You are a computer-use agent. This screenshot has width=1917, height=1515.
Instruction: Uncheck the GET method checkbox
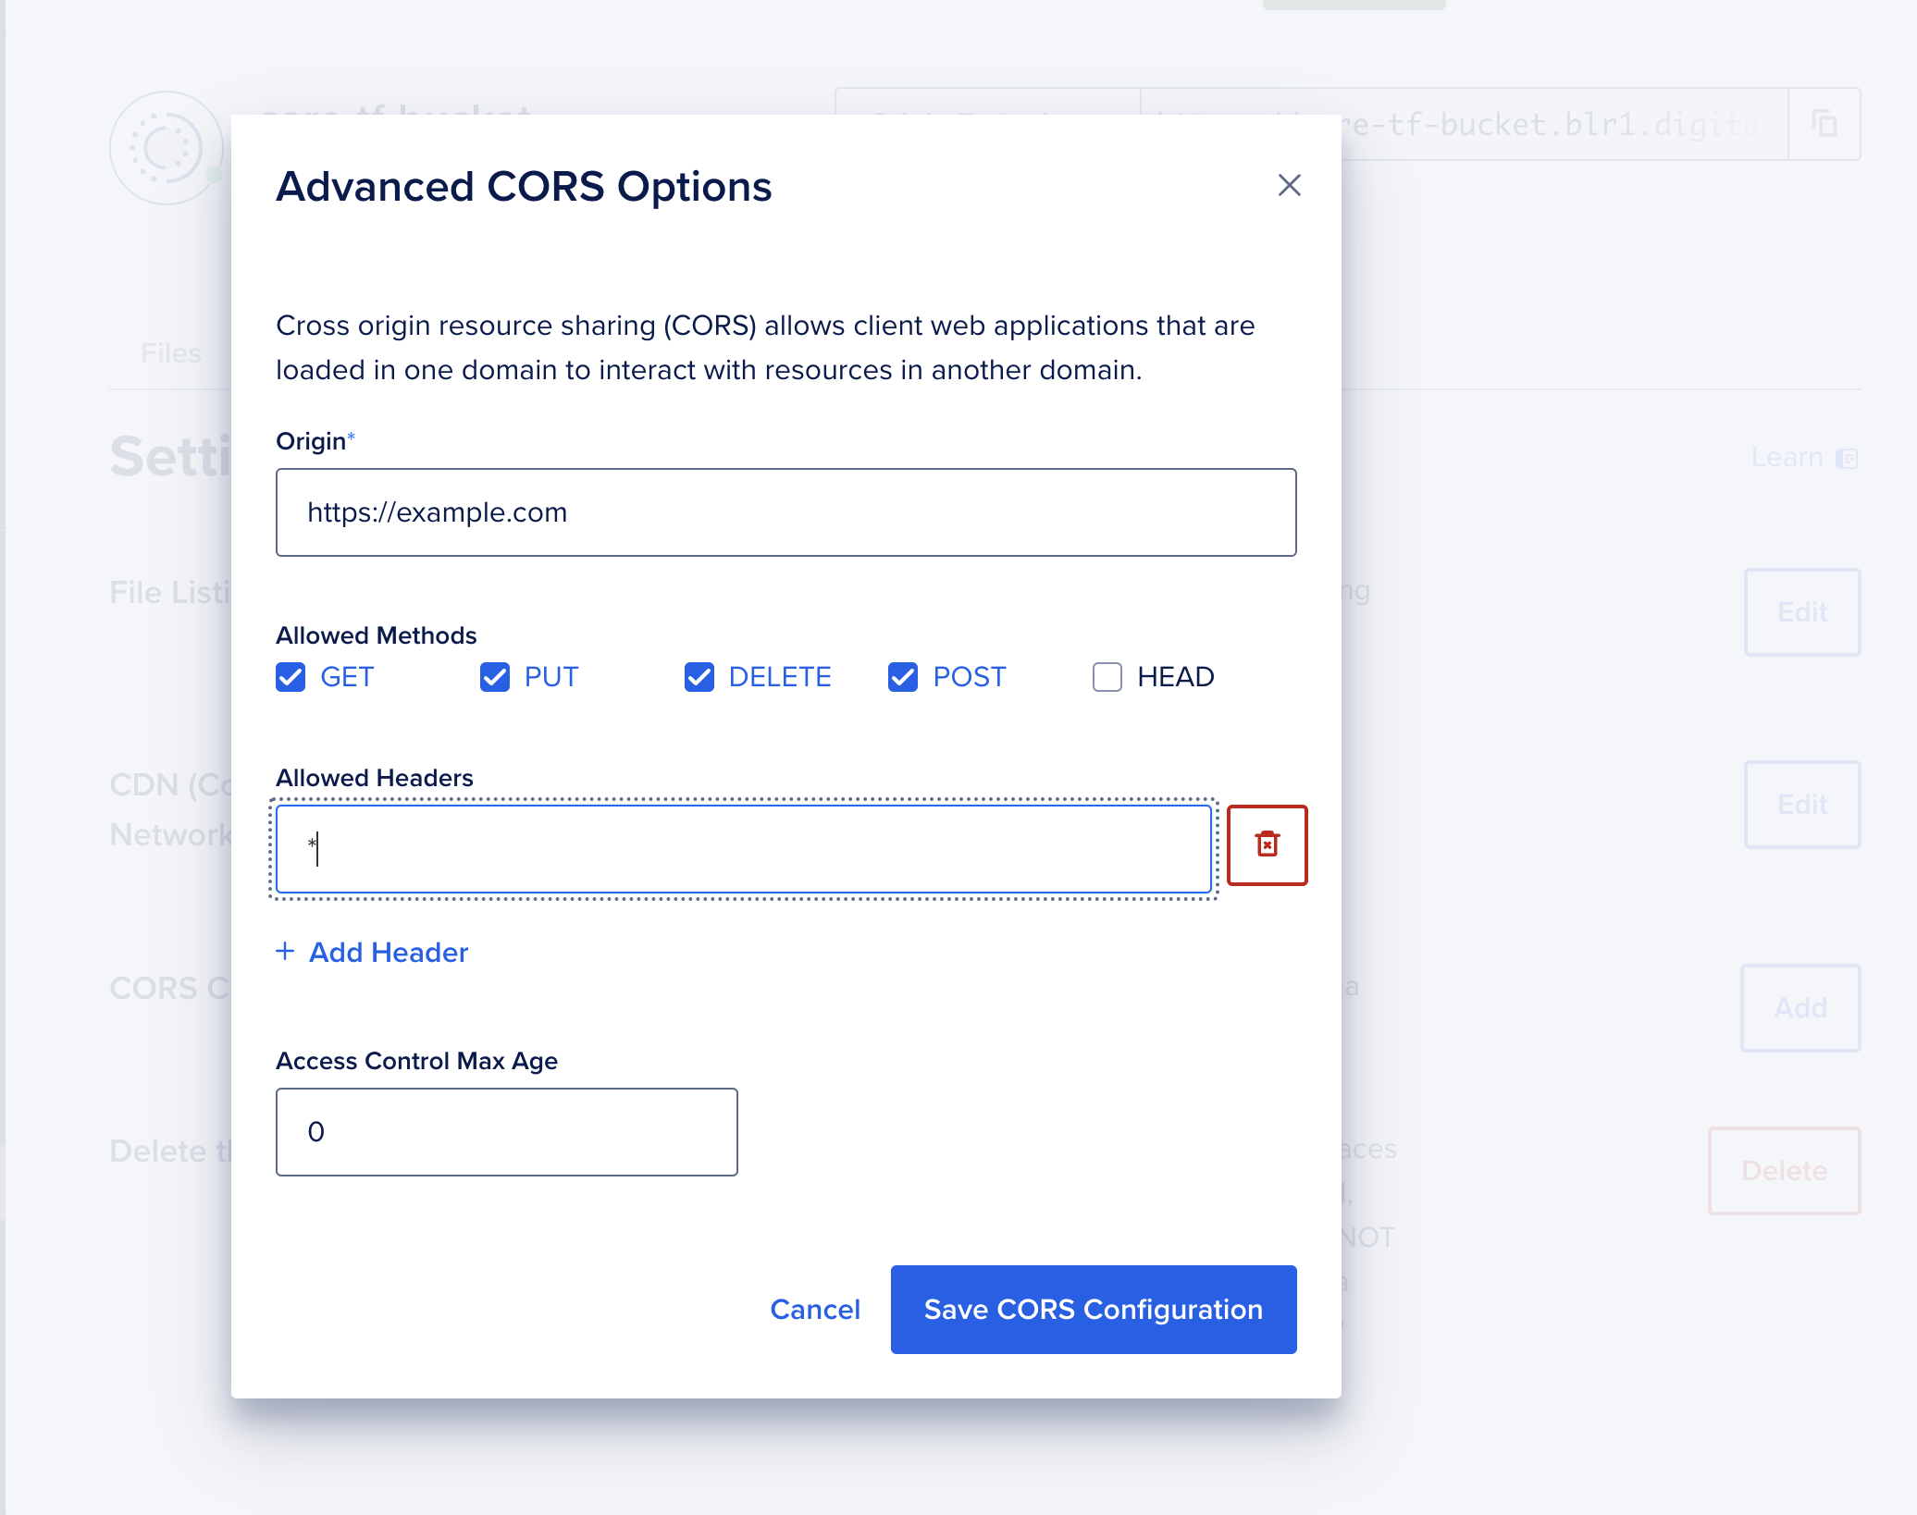click(291, 677)
